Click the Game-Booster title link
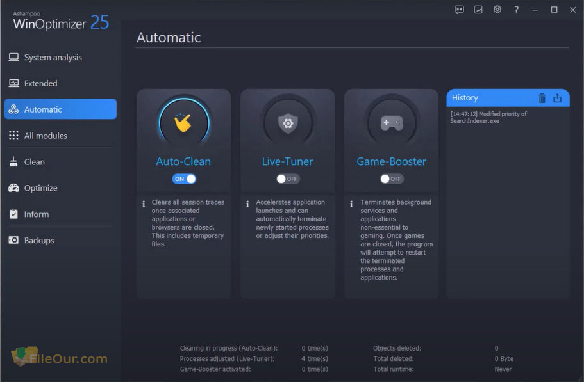The height and width of the screenshot is (382, 584). (x=392, y=162)
